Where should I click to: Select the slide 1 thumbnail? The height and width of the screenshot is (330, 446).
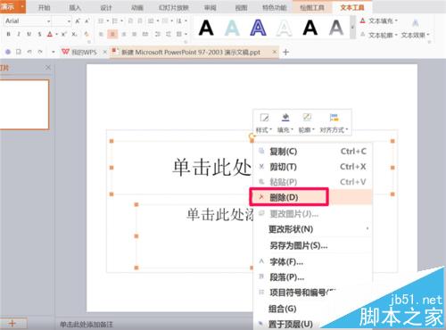(x=24, y=104)
